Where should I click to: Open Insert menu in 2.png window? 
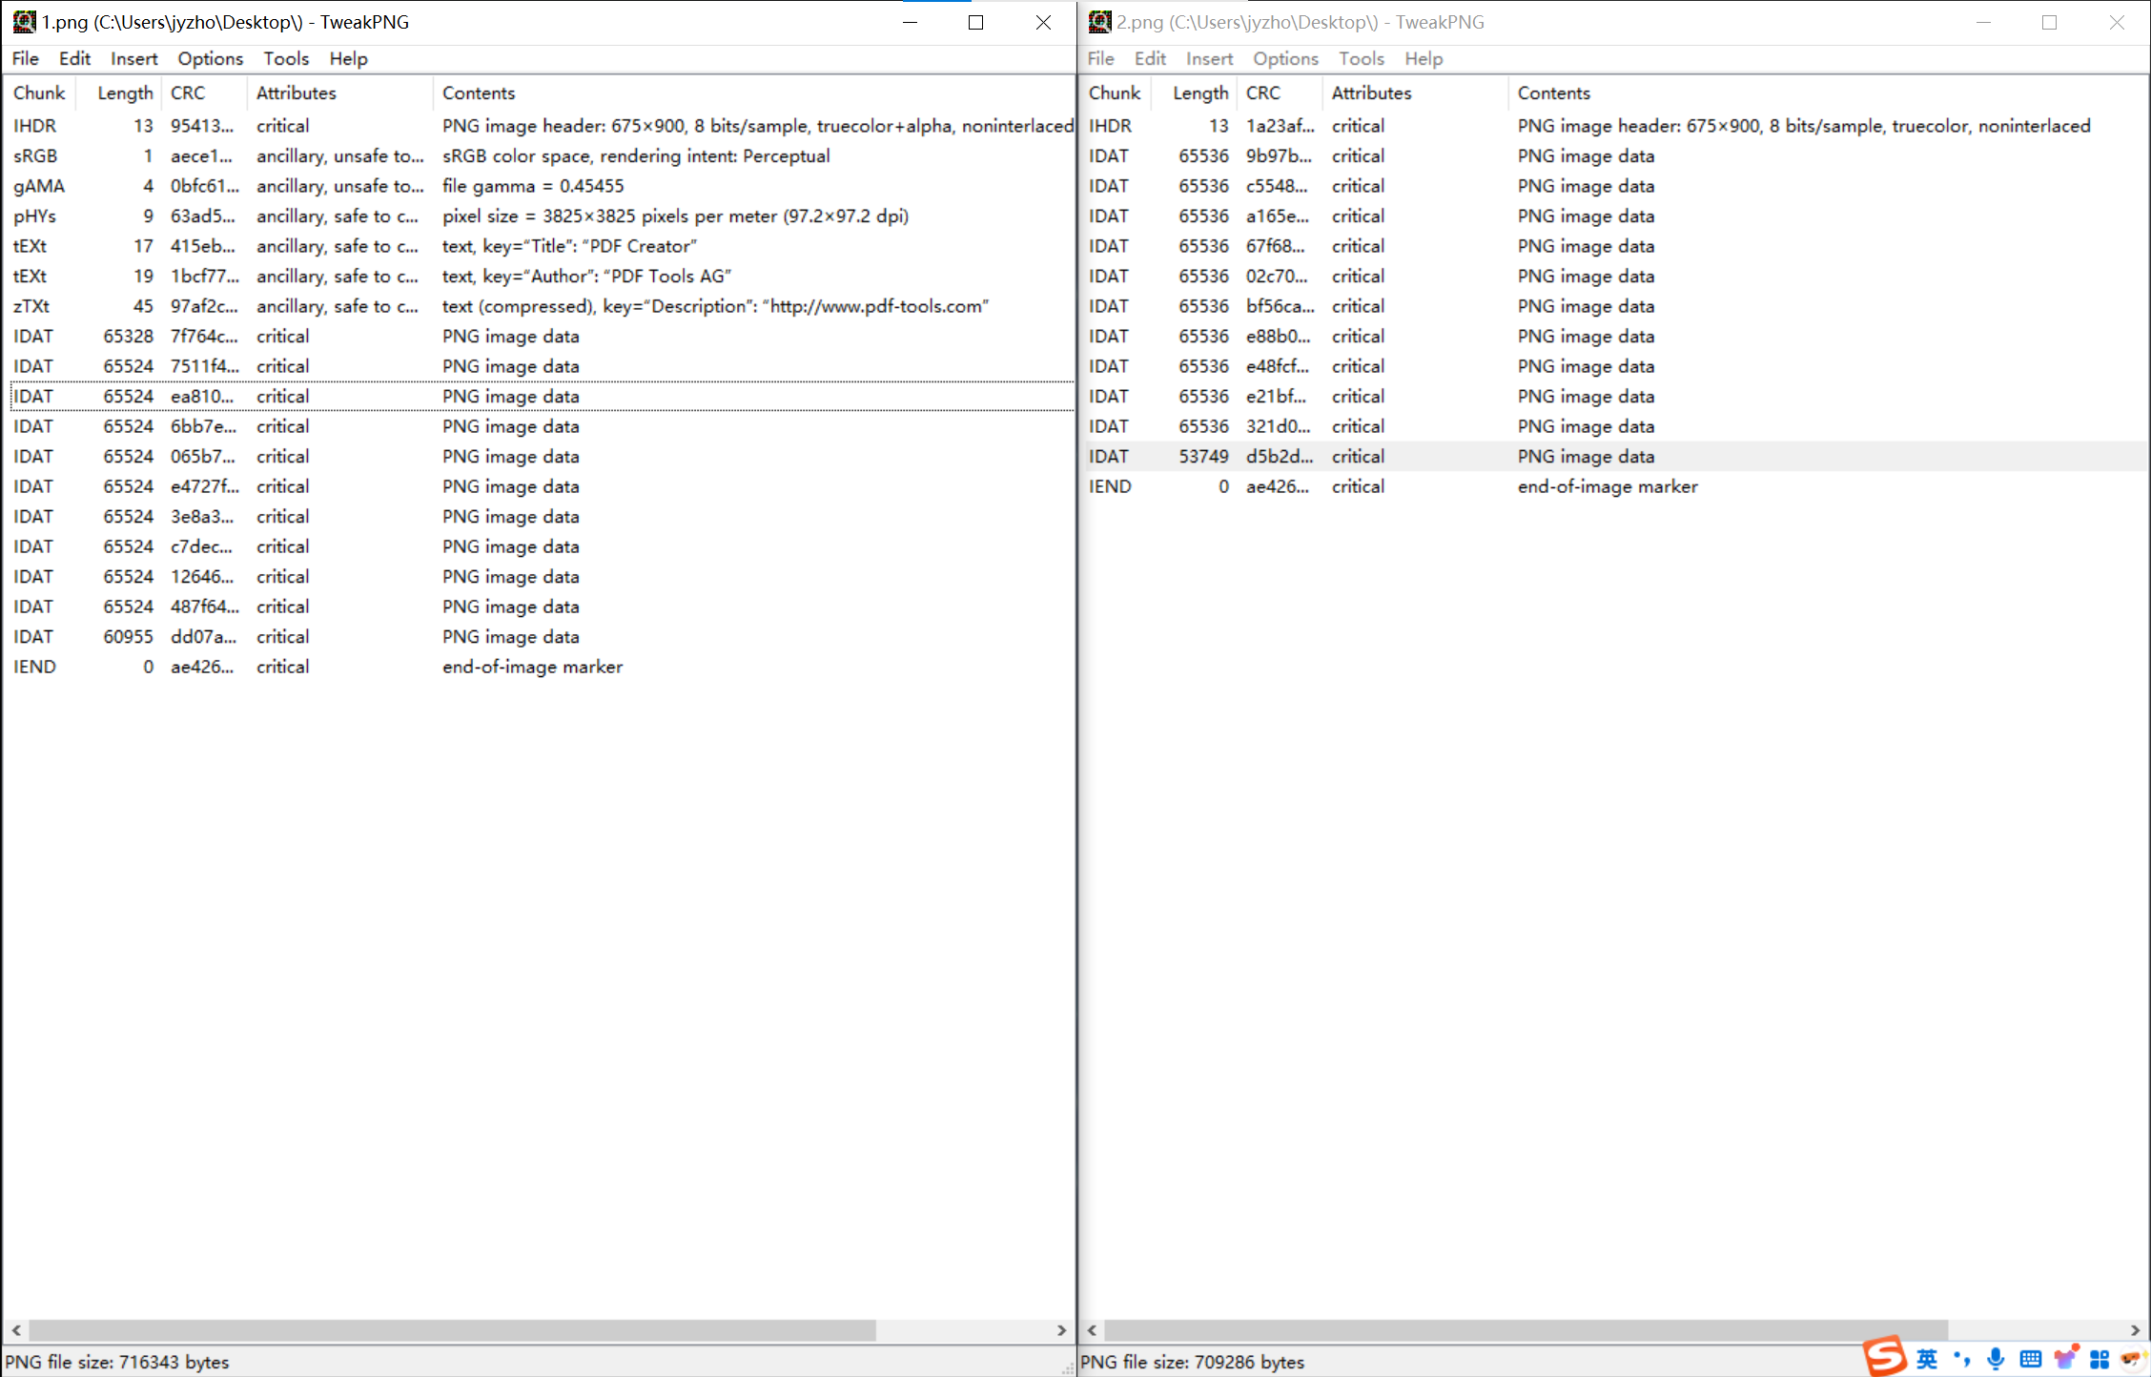coord(1209,58)
